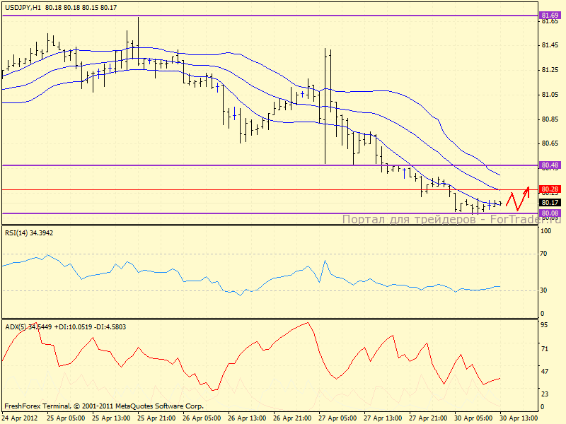
Task: Select the red 80.28 price tag
Action: (550, 189)
